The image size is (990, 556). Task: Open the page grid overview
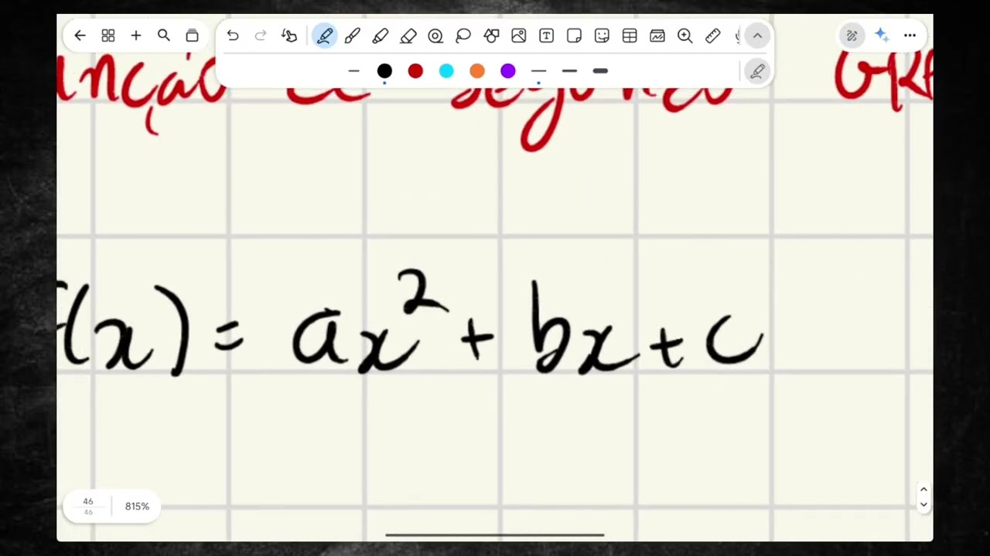[x=108, y=36]
